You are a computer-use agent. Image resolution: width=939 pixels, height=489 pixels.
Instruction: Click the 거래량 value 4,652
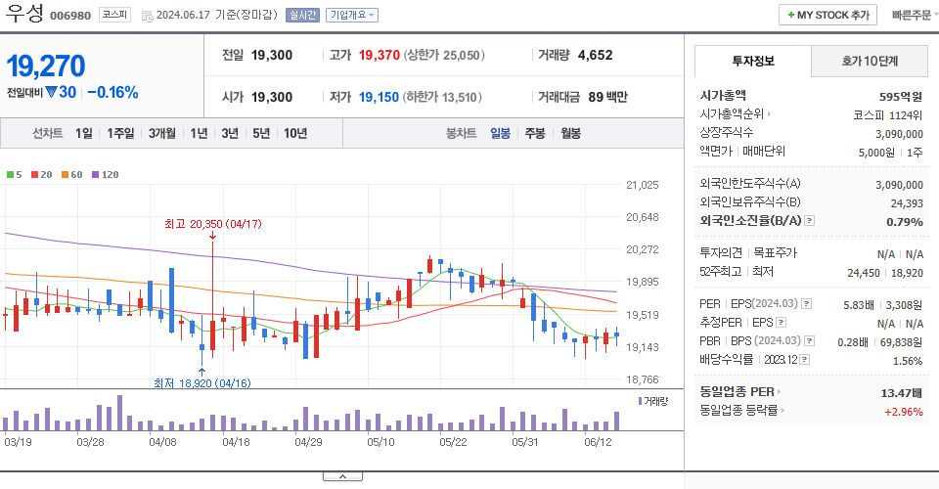pyautogui.click(x=596, y=55)
